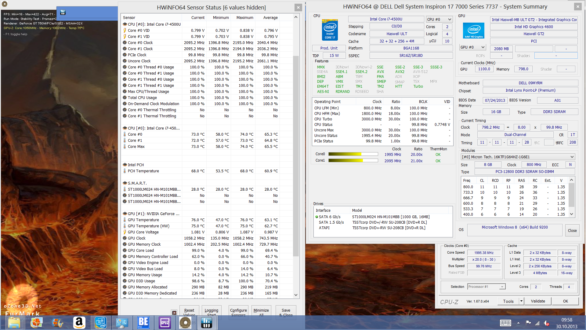Click the HWiNFO taskbar icon
The height and width of the screenshot is (330, 586).
207,323
